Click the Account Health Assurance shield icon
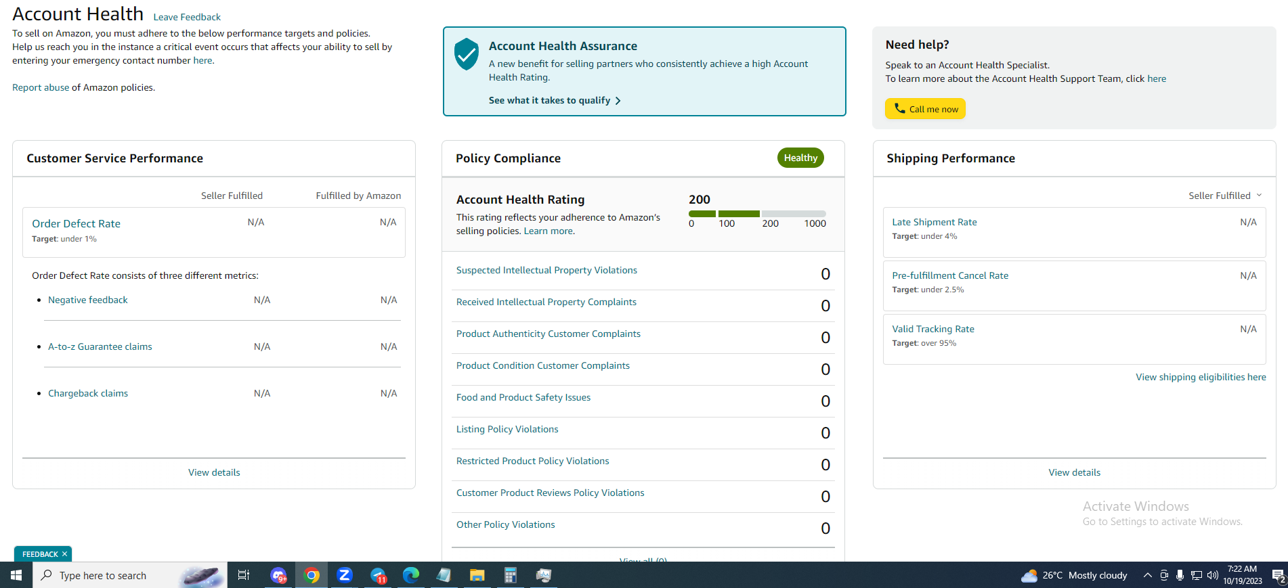The height and width of the screenshot is (588, 1288). point(467,54)
